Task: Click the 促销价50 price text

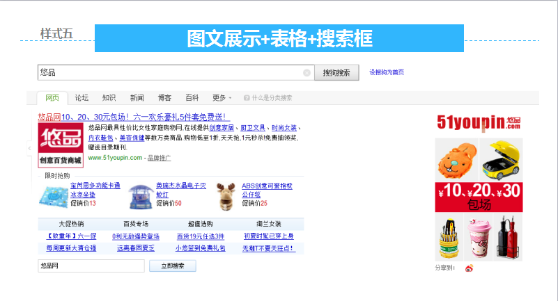Action: (169, 204)
